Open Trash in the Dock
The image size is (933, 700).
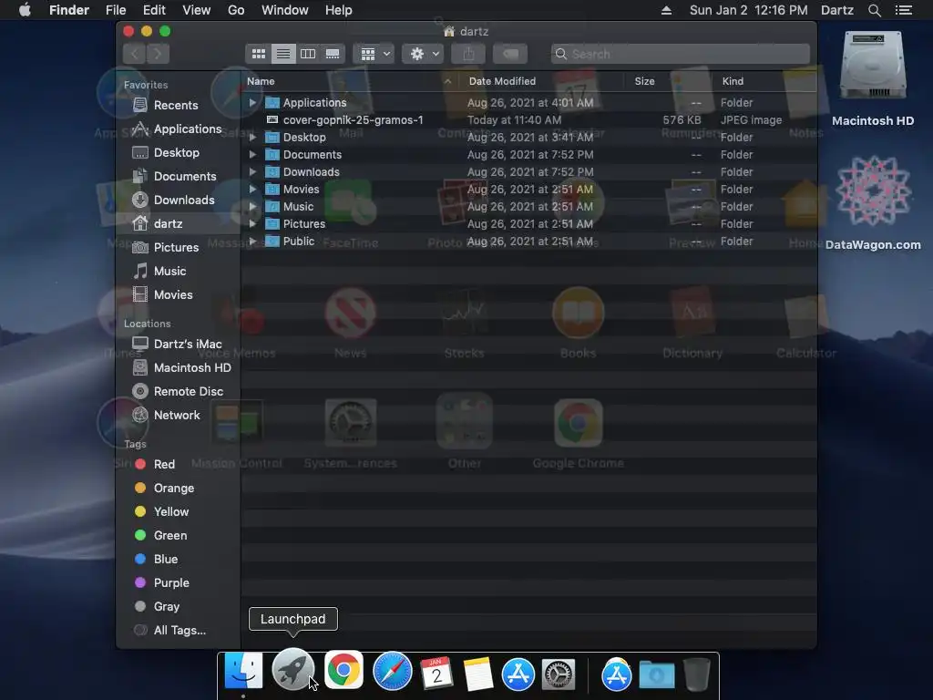697,674
